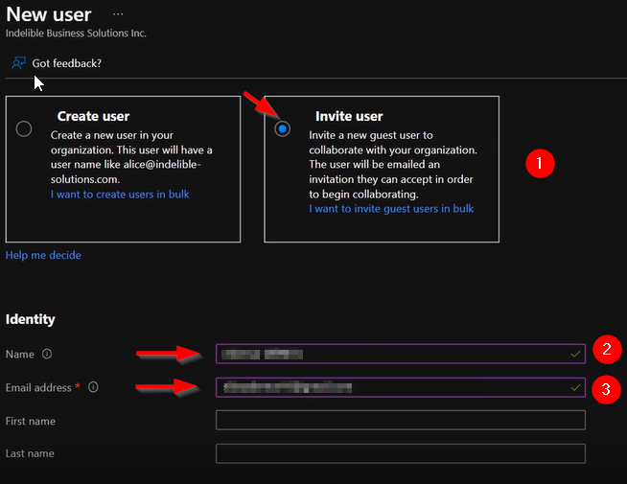Click the New user page title
This screenshot has width=627, height=484.
(x=49, y=14)
